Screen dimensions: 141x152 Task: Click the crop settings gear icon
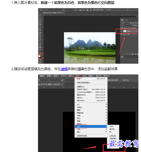(x=91, y=10)
